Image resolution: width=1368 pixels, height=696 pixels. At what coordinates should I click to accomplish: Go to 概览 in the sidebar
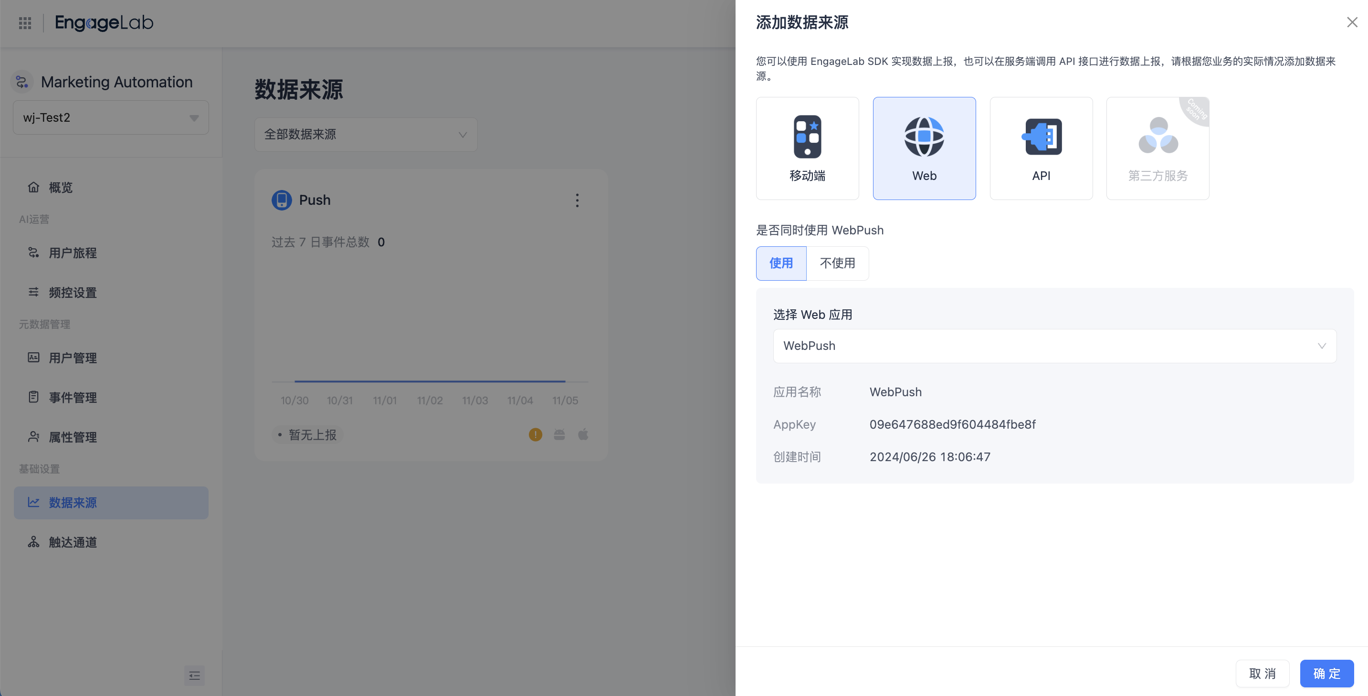[111, 187]
